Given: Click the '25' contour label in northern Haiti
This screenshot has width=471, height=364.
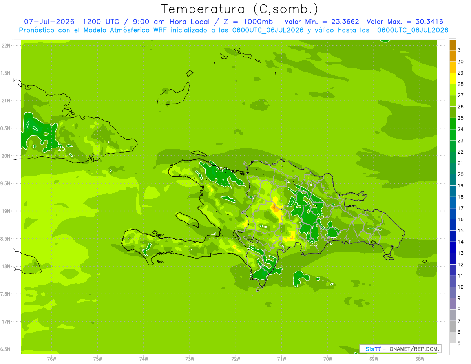Looking at the screenshot, I should [x=219, y=170].
